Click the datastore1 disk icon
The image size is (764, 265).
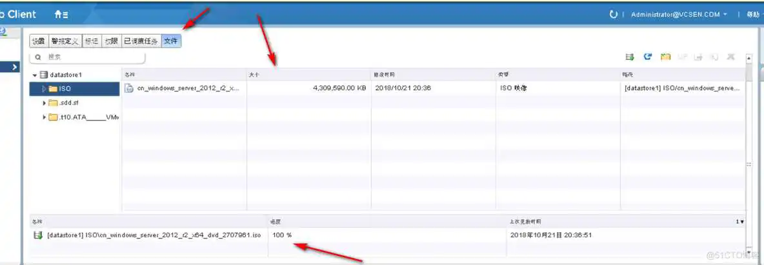coord(44,75)
